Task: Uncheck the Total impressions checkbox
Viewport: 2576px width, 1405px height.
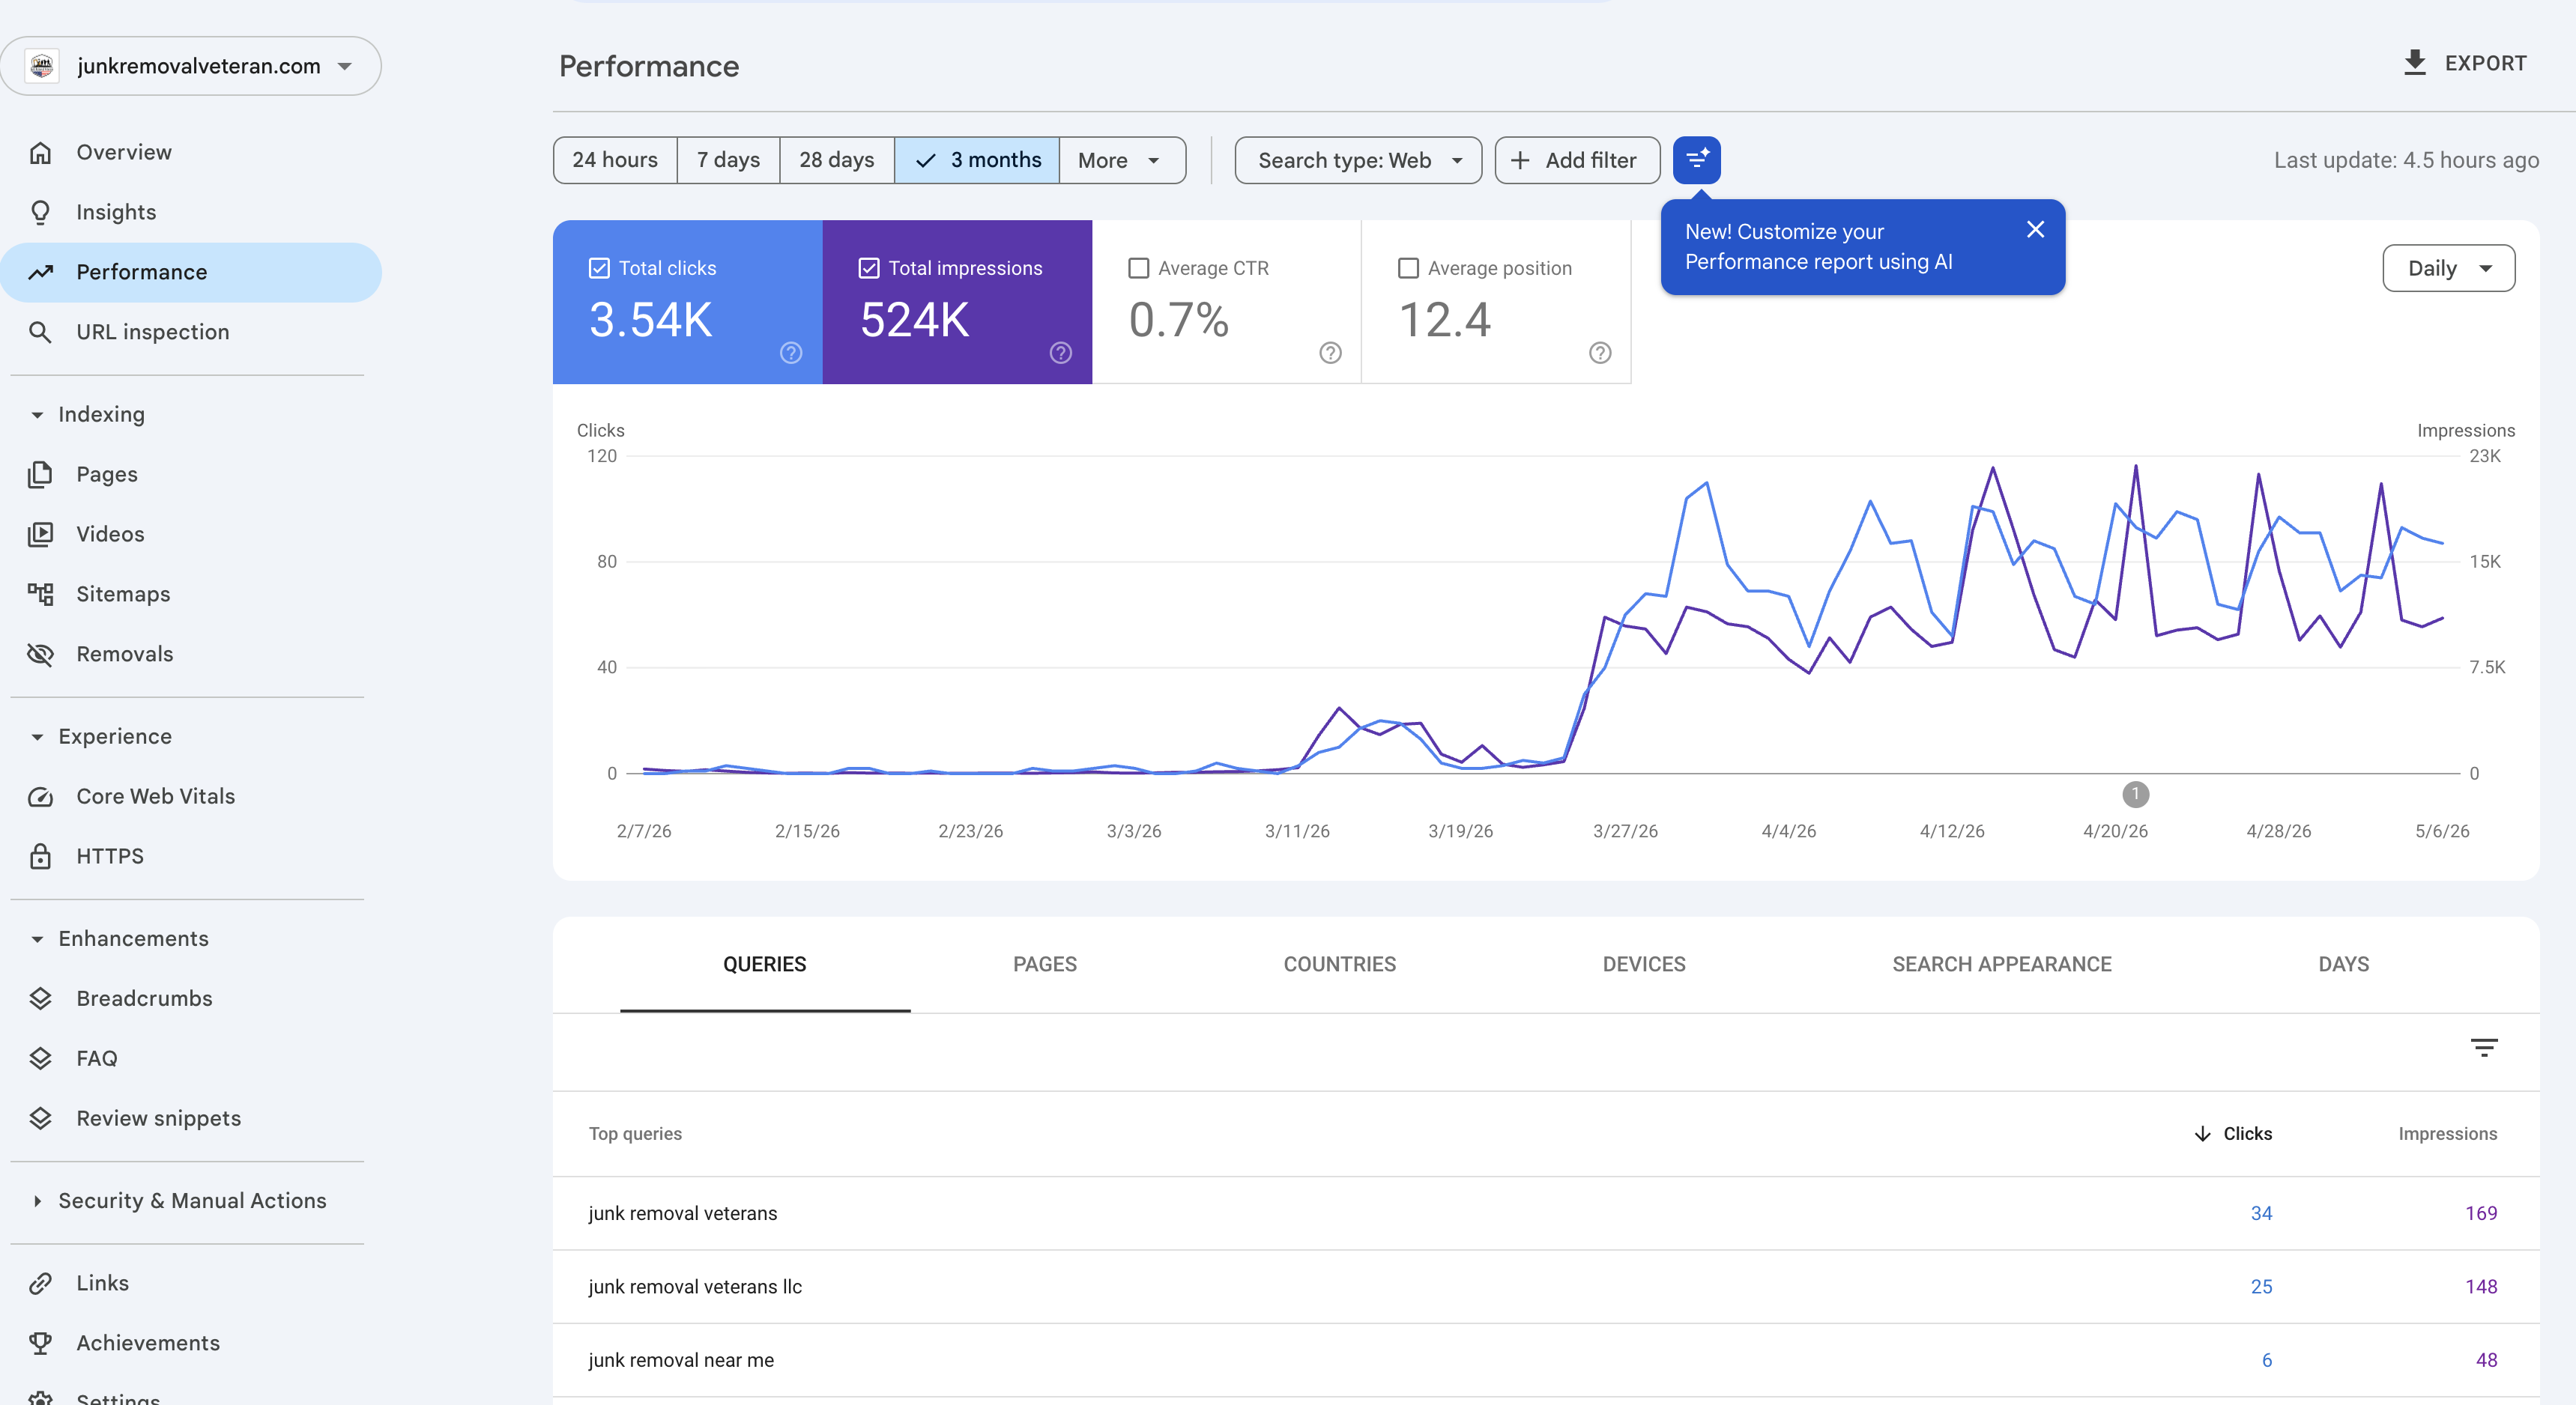Action: click(869, 269)
